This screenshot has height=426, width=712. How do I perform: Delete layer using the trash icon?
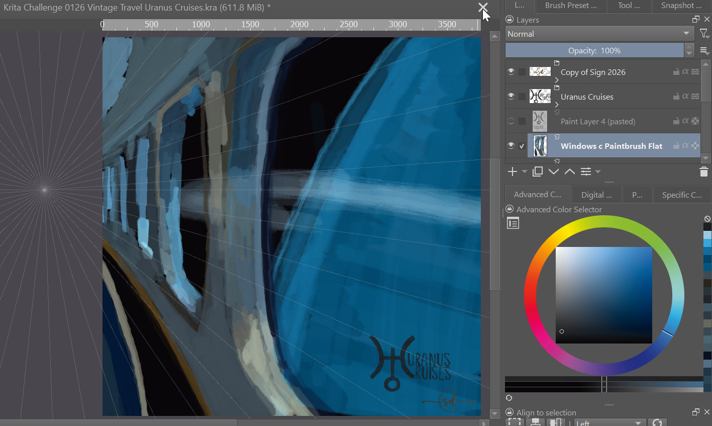point(703,172)
